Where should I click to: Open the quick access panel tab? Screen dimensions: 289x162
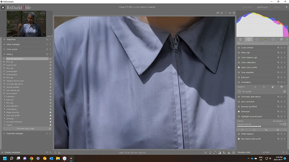coord(240,39)
